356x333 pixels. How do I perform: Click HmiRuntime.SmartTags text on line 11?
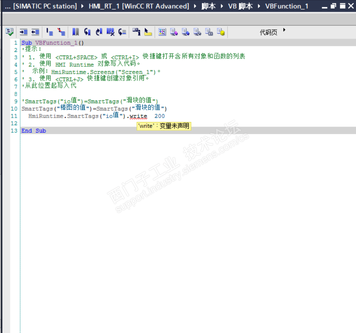(x=63, y=116)
